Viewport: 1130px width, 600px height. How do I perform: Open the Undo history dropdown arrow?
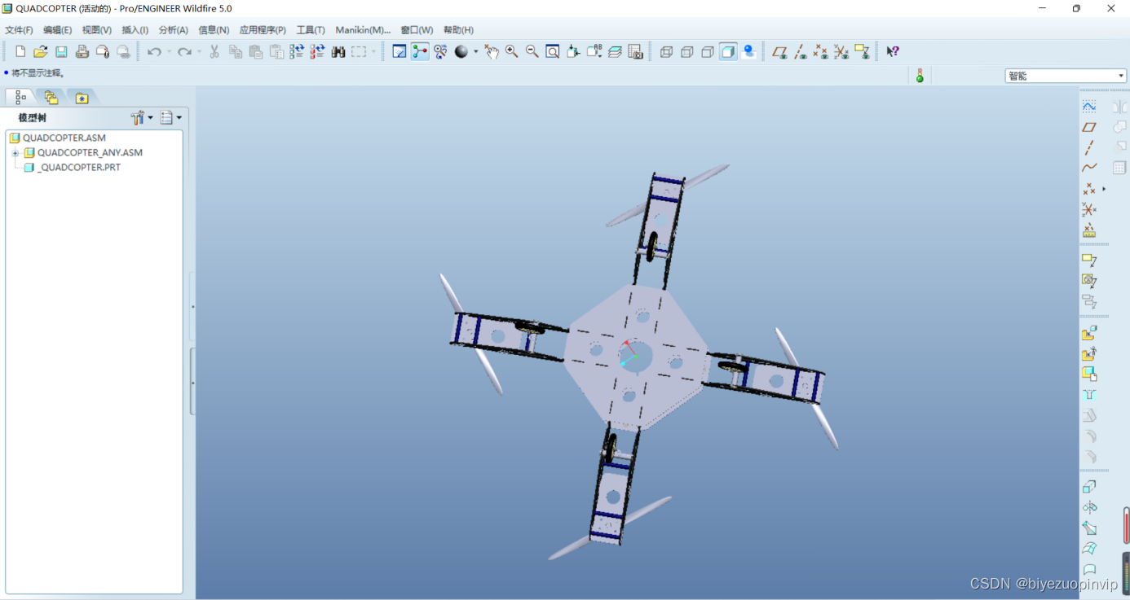[169, 51]
